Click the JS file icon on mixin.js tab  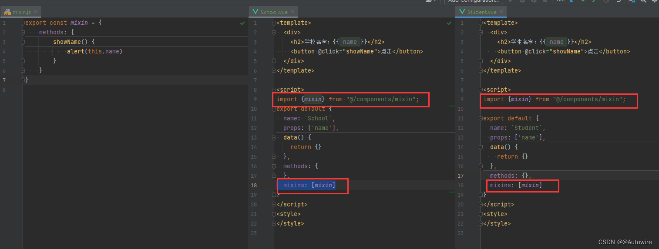tap(7, 12)
